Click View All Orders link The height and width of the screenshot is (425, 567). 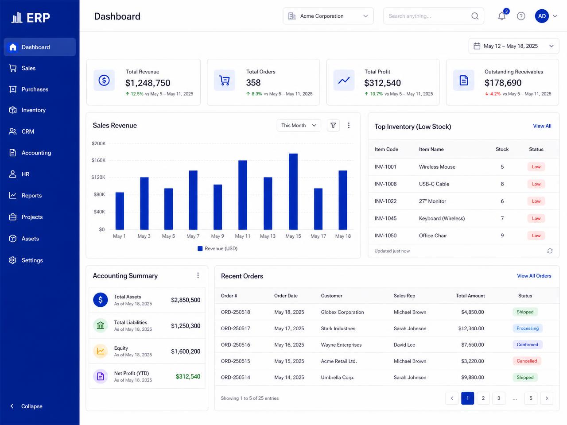[x=534, y=276]
